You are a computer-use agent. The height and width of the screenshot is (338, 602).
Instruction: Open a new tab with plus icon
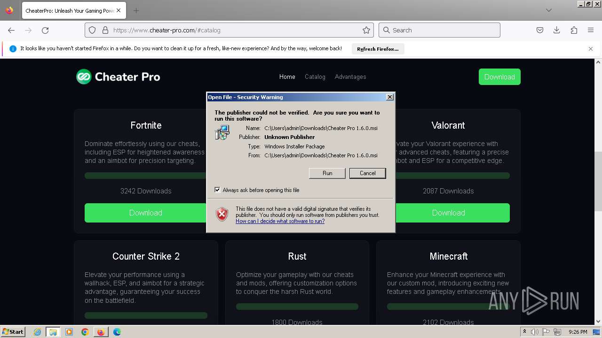(x=136, y=10)
